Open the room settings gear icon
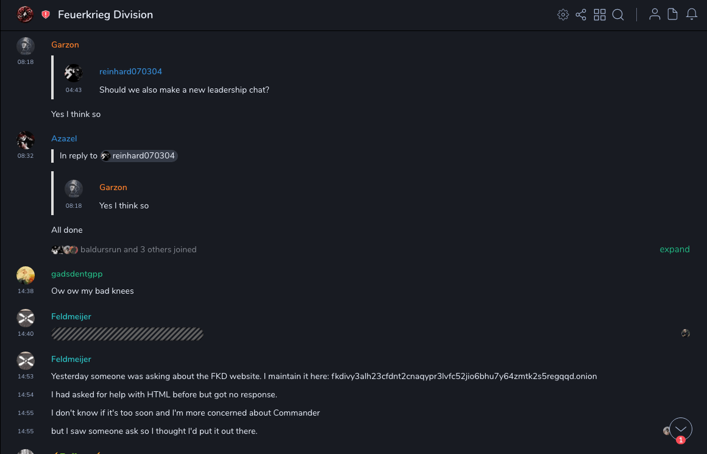The image size is (707, 454). point(563,15)
